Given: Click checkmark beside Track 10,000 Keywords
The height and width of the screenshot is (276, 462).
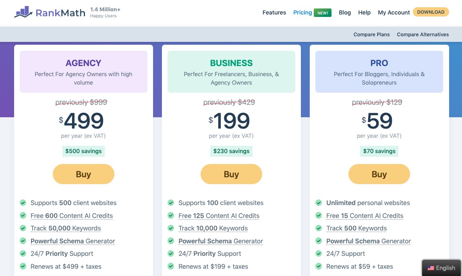Looking at the screenshot, I should coord(171,228).
